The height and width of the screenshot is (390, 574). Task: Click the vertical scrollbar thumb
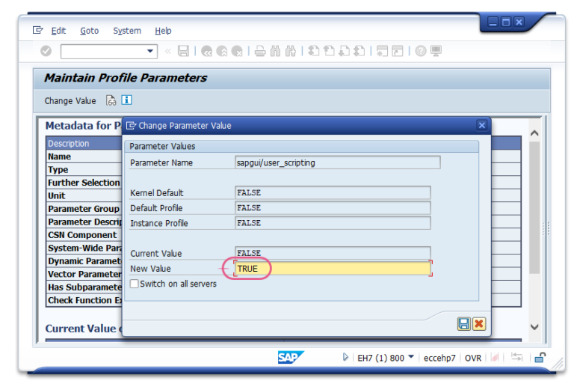click(x=534, y=207)
